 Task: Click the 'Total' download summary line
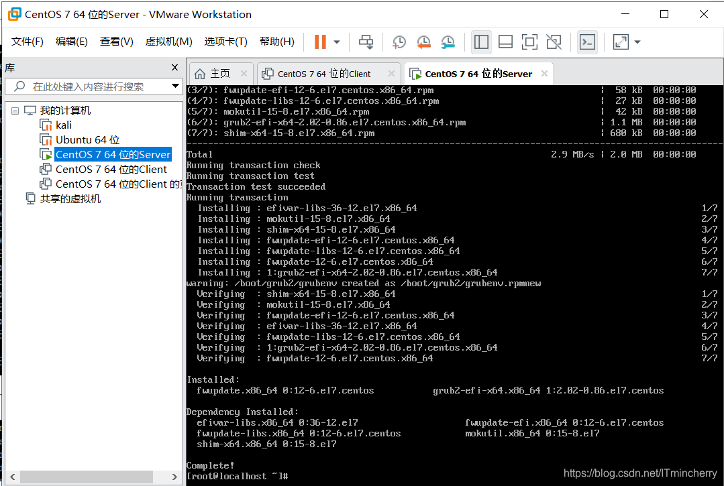click(x=199, y=154)
